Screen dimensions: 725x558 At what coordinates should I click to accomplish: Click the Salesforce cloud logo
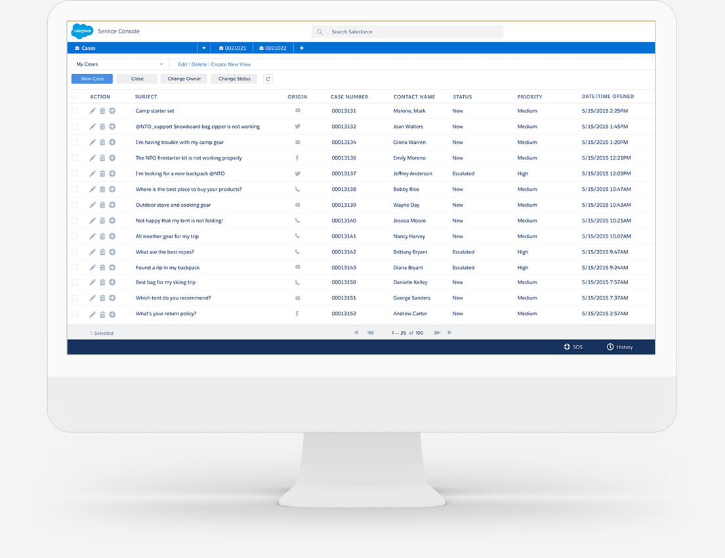(x=82, y=31)
